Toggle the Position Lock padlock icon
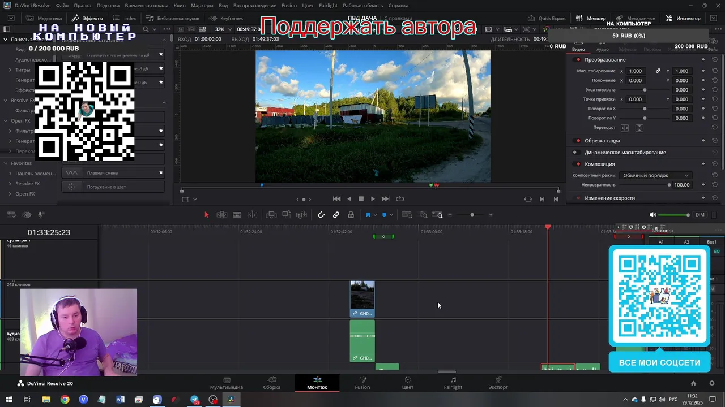 [x=351, y=215]
